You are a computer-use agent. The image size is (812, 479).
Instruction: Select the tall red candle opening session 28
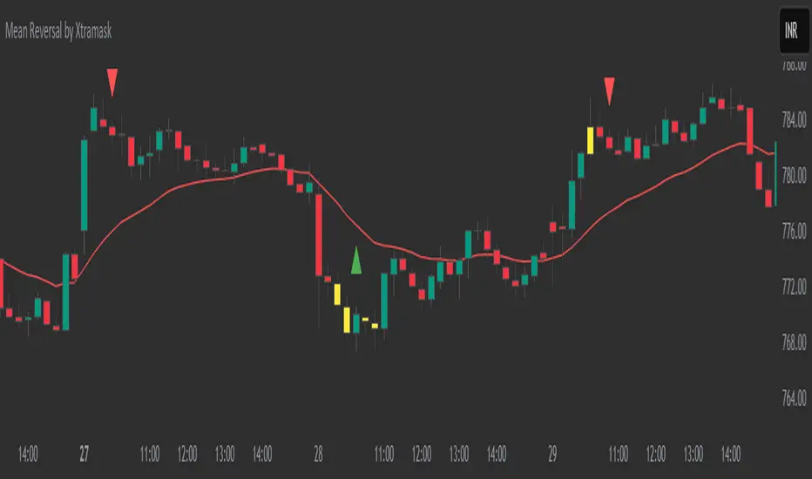coord(319,235)
